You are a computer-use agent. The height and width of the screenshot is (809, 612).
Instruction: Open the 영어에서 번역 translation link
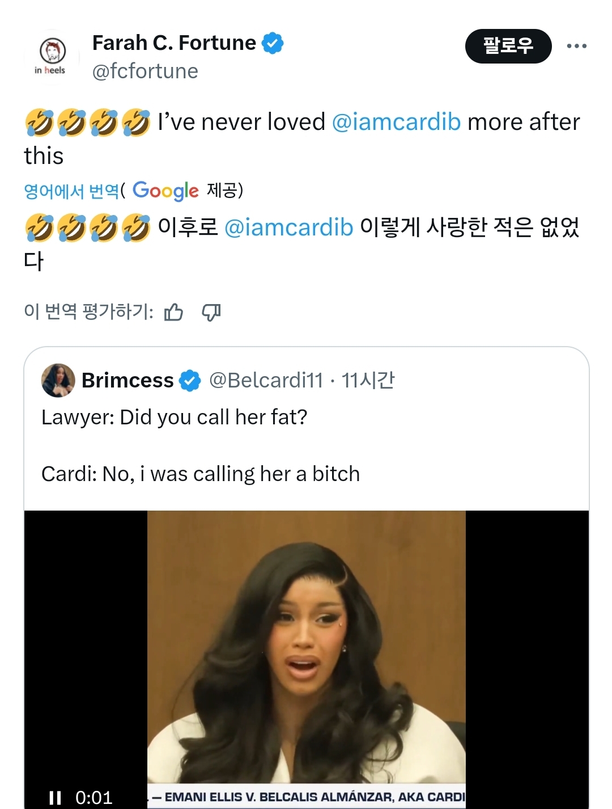point(71,191)
